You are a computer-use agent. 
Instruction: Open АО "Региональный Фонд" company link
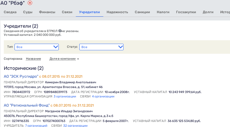[x=27, y=105]
